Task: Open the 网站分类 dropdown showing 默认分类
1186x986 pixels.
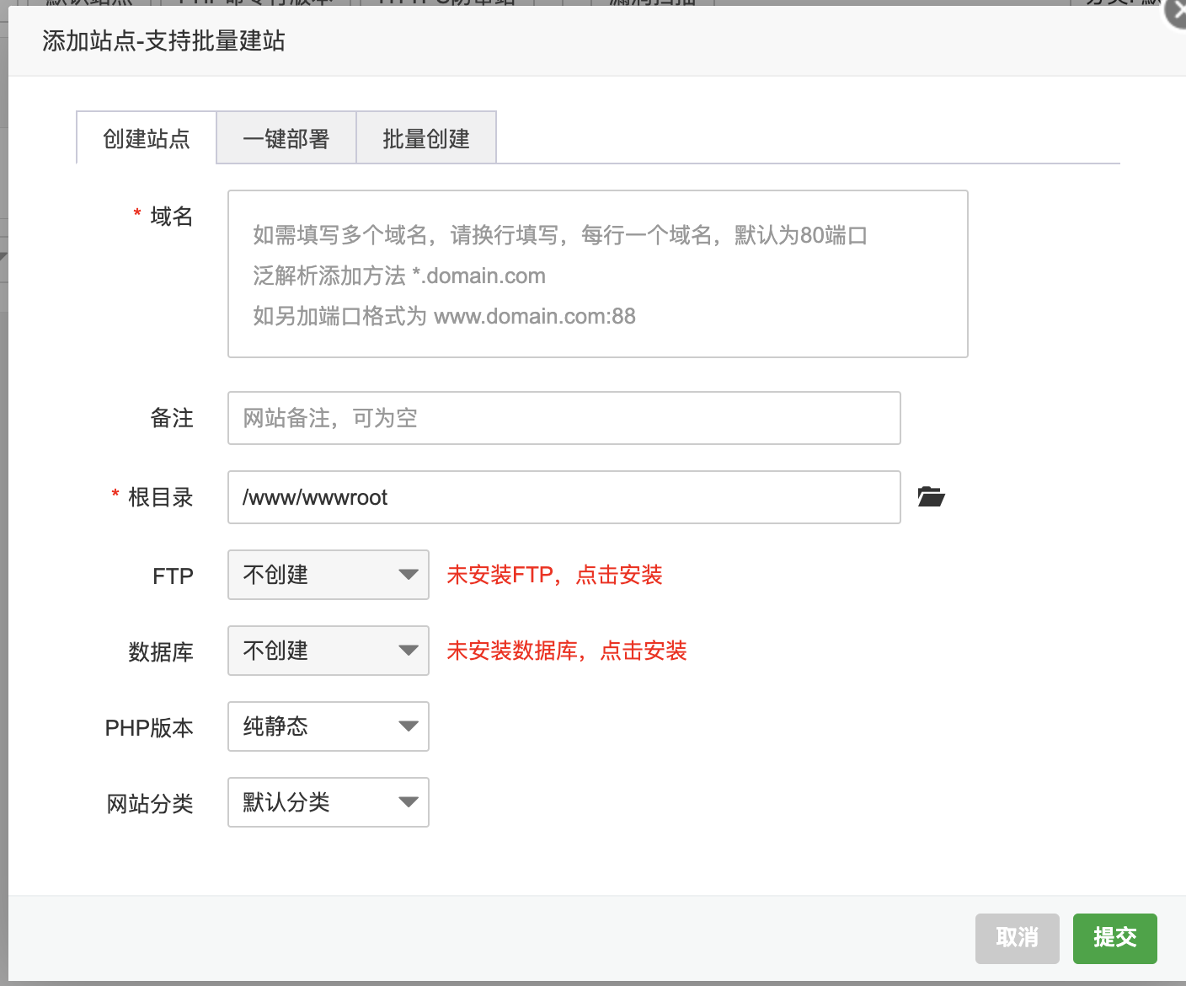Action: [329, 802]
